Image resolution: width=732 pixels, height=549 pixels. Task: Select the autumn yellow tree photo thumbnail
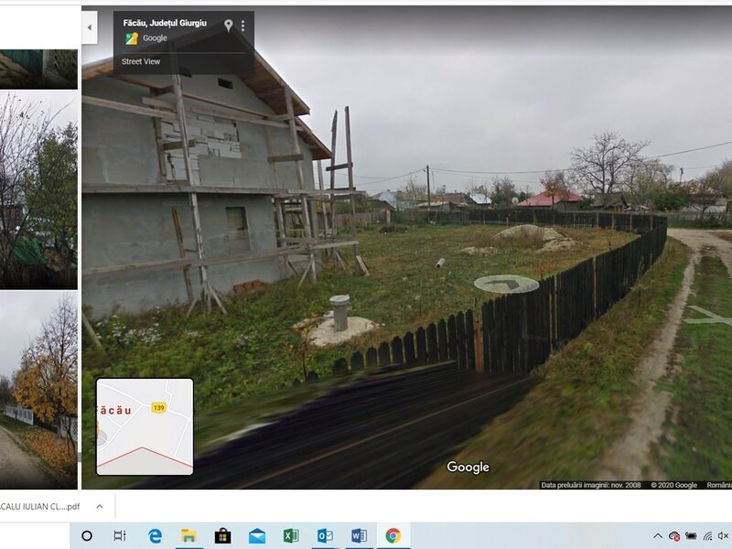38,389
